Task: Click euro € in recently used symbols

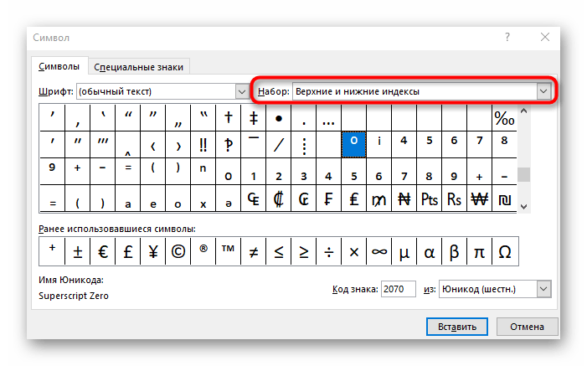Action: (x=102, y=250)
